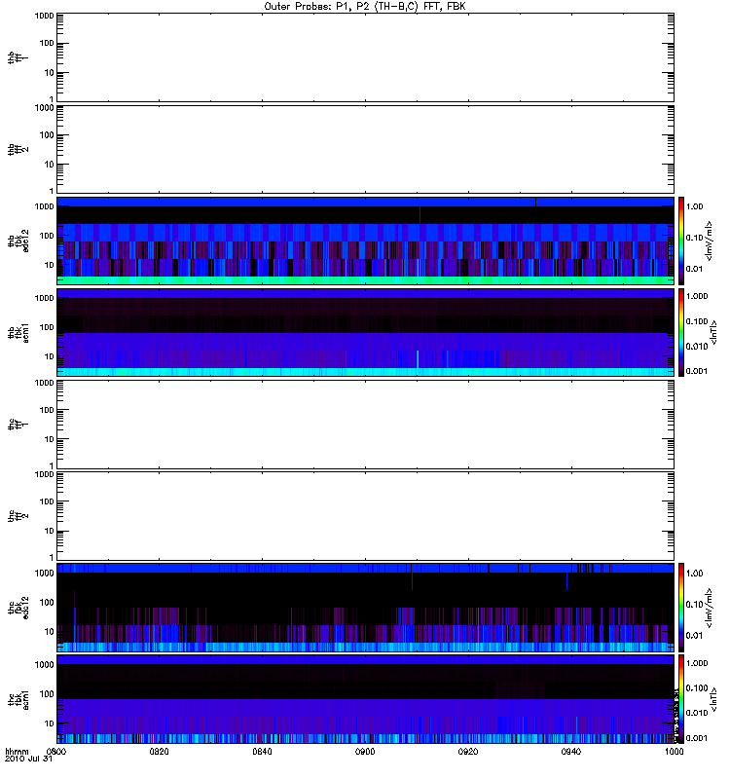This screenshot has width=730, height=779.
Task: Click the <|nT|> units label of thb scm1
Action: (713, 332)
